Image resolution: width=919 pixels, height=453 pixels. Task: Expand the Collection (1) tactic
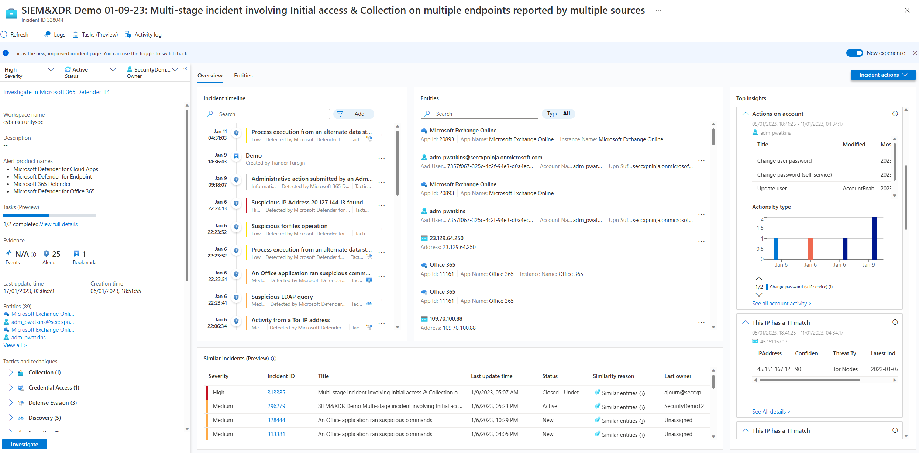pos(11,373)
